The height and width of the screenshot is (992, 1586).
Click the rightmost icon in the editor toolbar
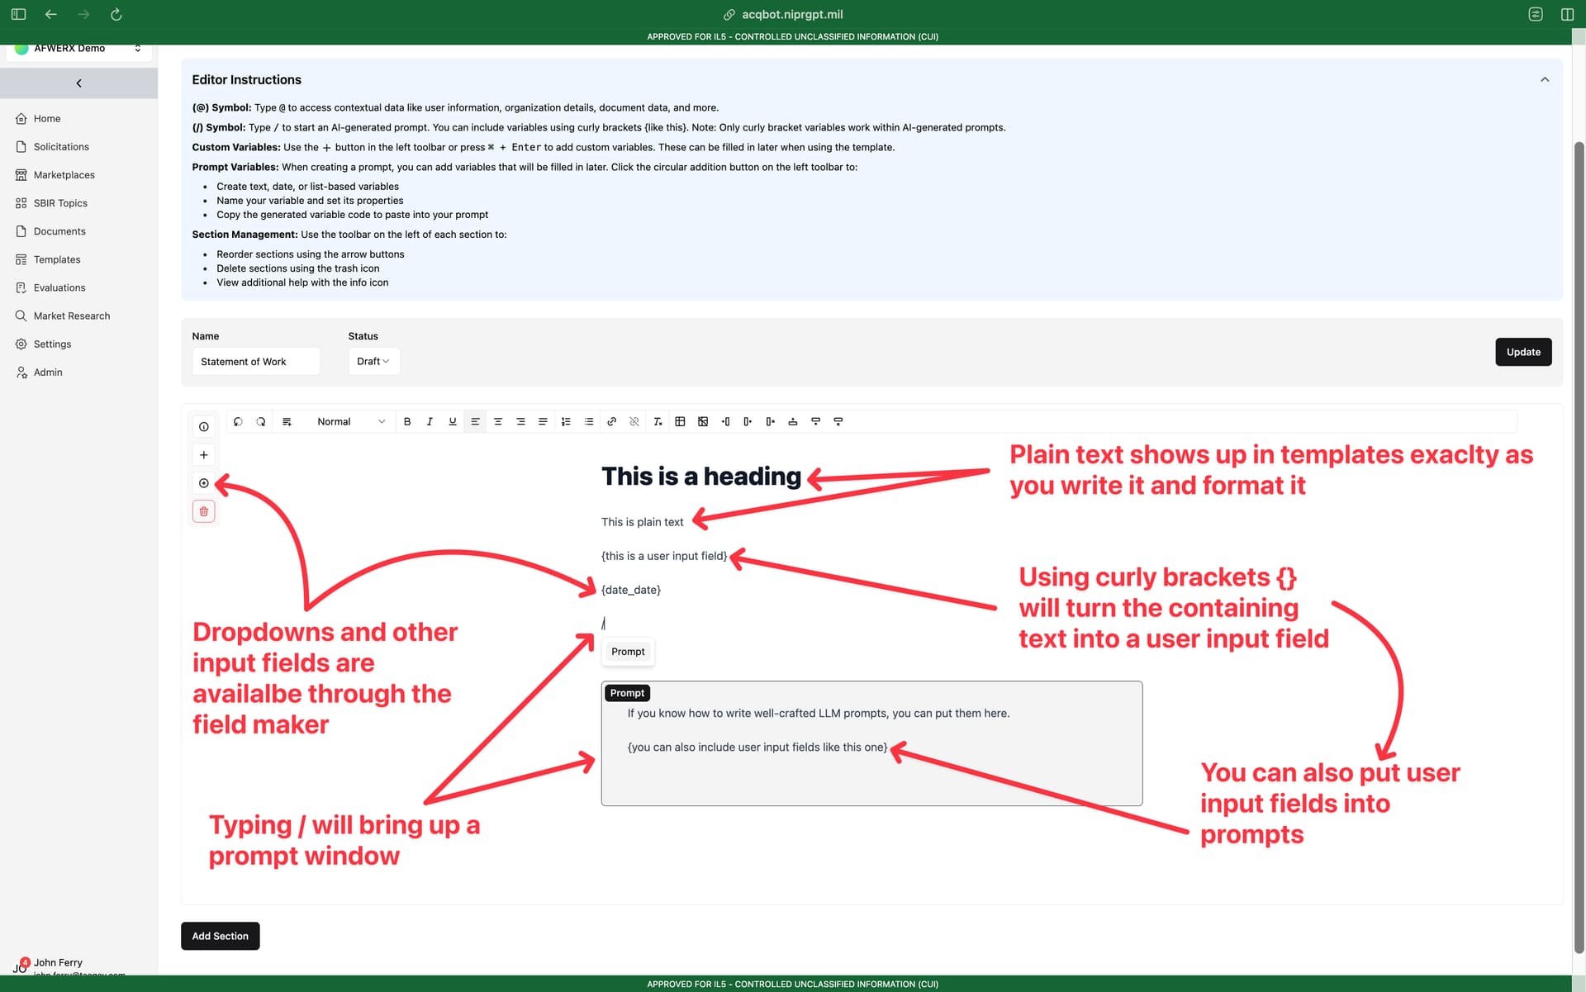point(838,421)
